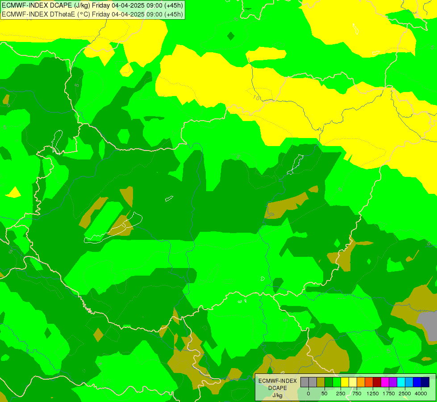Click the legend value 4000
This screenshot has height=402, width=437.
click(421, 394)
